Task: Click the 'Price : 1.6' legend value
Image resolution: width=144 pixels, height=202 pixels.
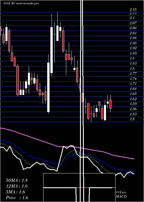Action: pyautogui.click(x=17, y=198)
